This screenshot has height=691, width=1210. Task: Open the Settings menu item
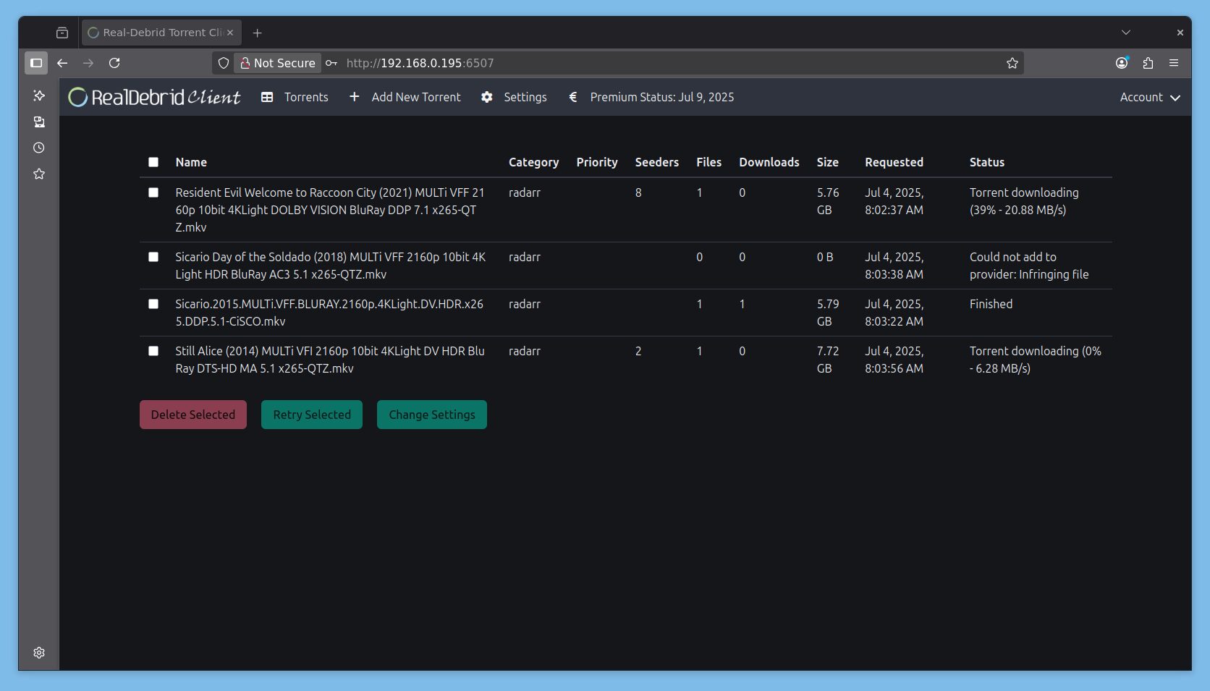point(515,97)
